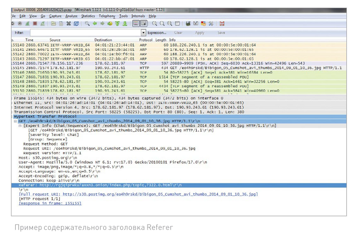This screenshot has width=357, height=237.
Task: Open the Statistics menu
Action: [x=88, y=16]
